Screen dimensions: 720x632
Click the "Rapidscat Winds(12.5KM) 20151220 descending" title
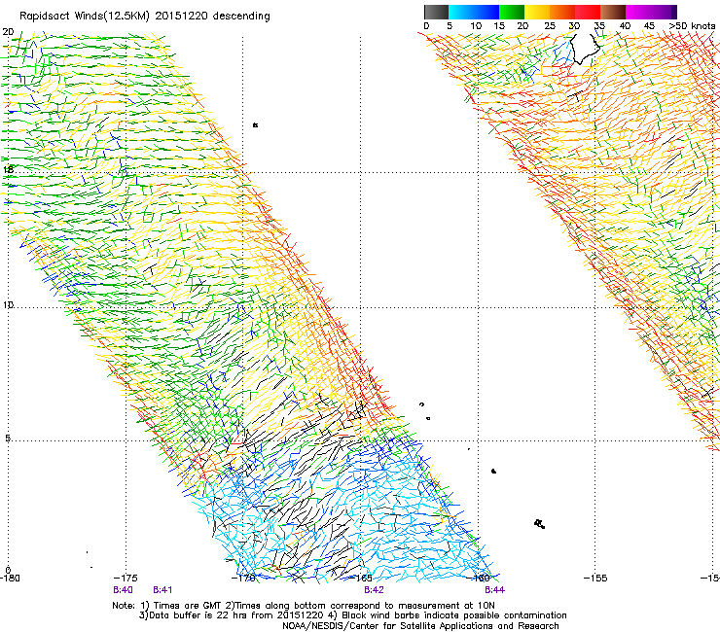pos(145,17)
